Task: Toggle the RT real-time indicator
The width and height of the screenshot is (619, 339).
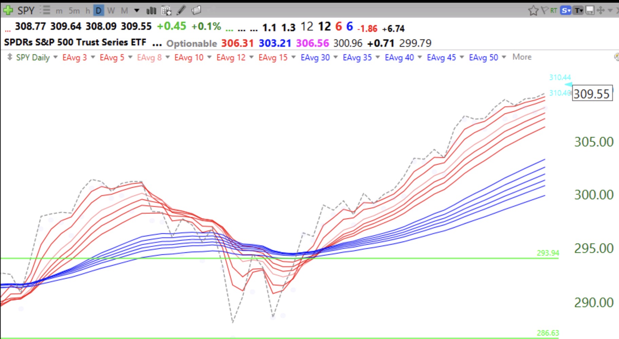Action: click(554, 11)
